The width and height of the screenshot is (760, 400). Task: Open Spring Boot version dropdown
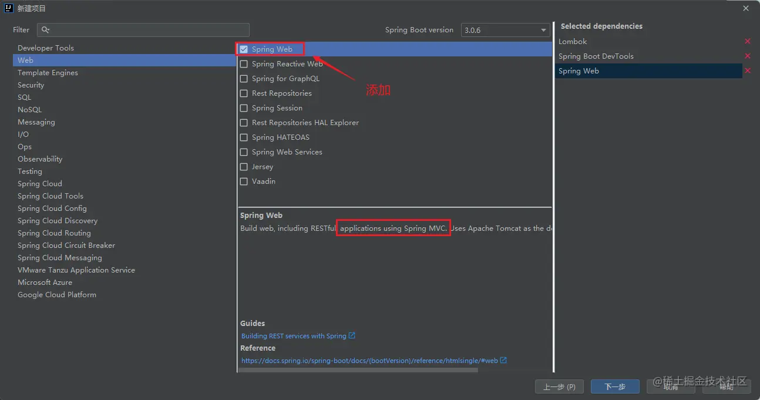point(505,30)
